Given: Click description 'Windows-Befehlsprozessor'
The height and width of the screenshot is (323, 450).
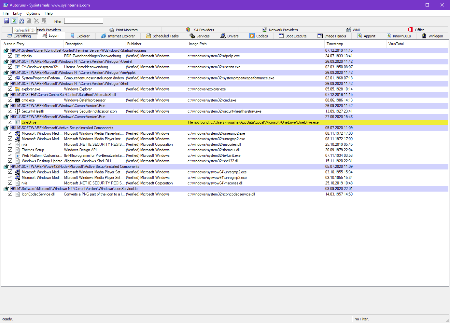Looking at the screenshot, I should click(85, 100).
